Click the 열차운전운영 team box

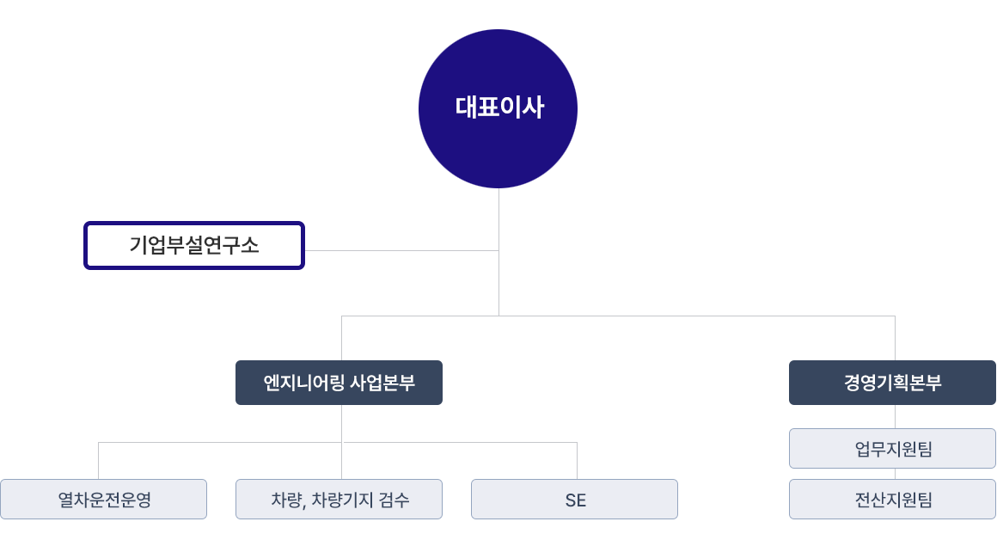point(103,499)
